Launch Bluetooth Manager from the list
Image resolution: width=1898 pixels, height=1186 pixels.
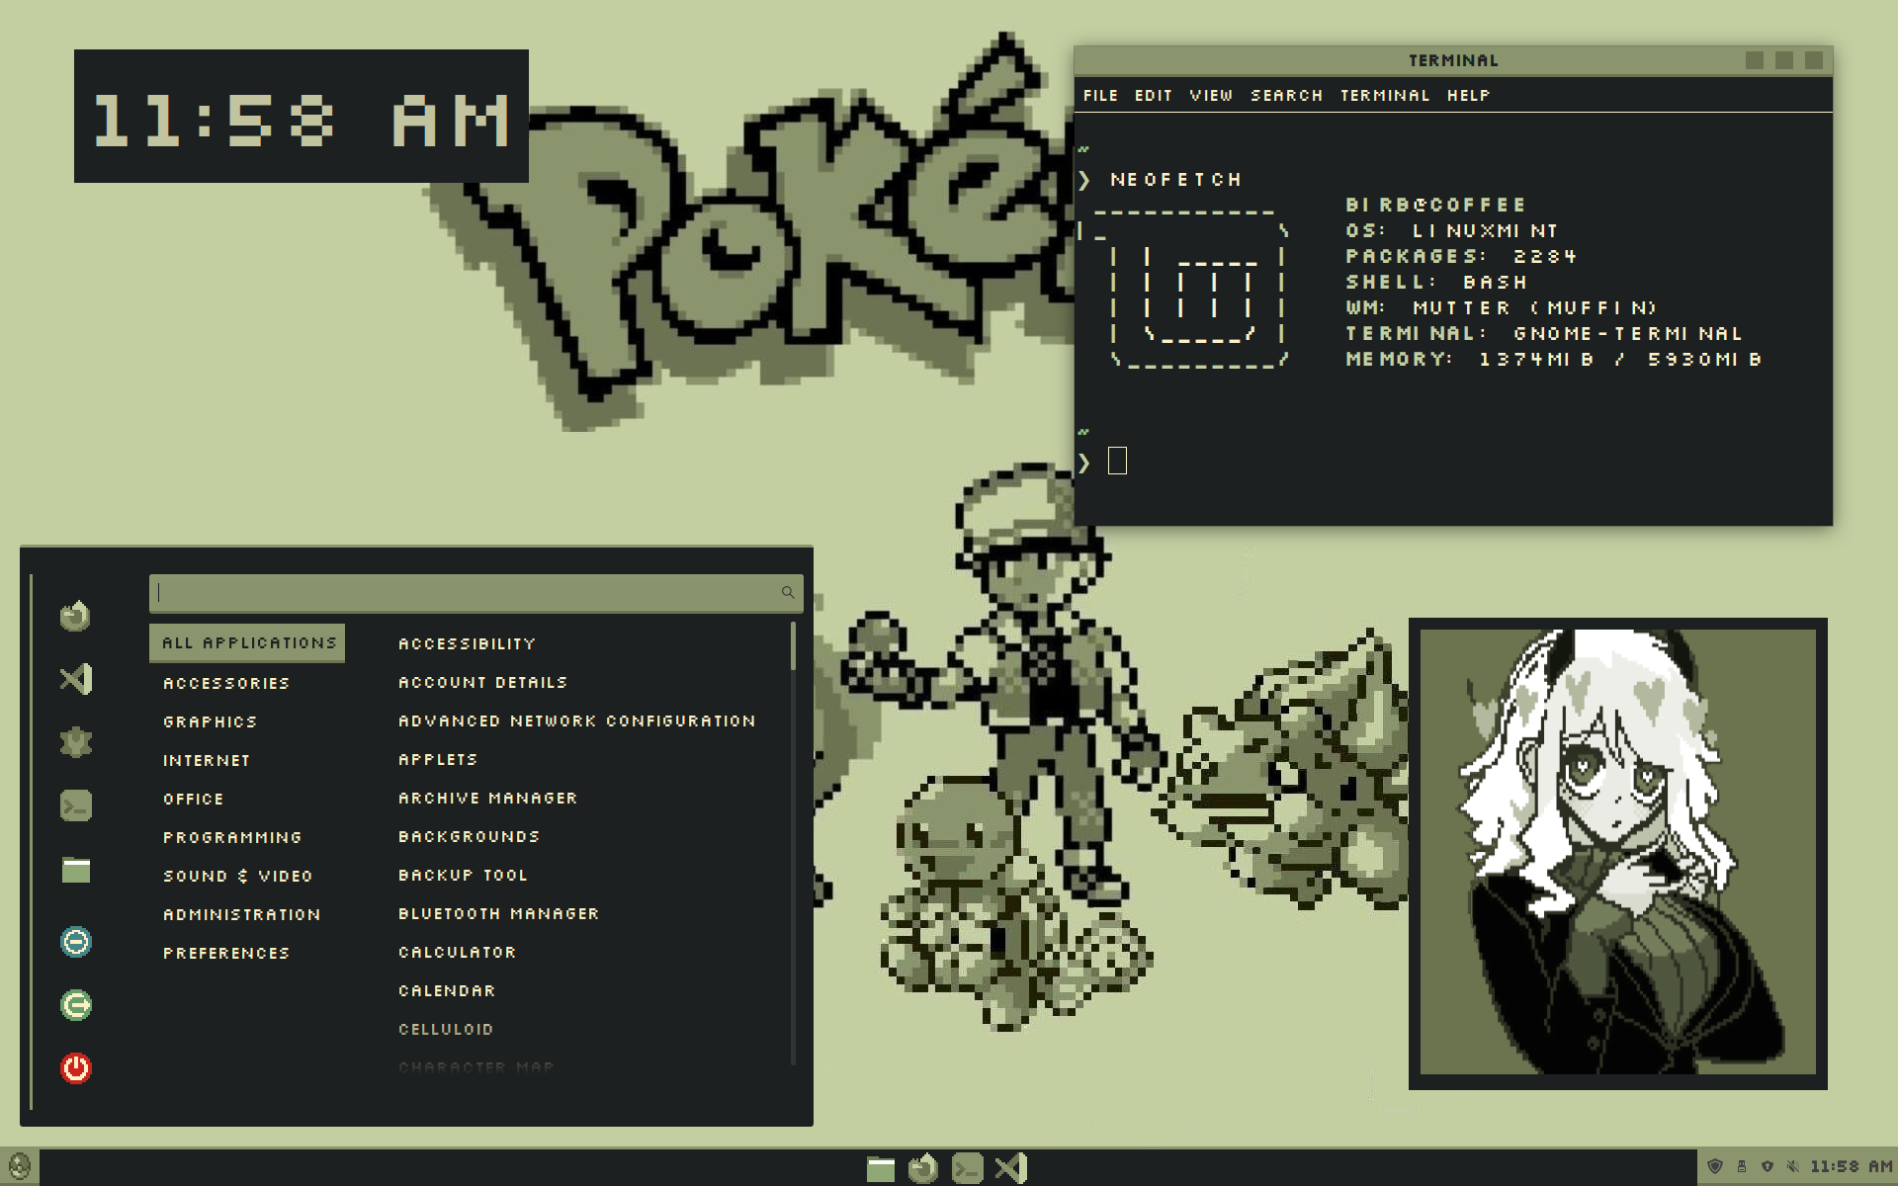pos(498,913)
